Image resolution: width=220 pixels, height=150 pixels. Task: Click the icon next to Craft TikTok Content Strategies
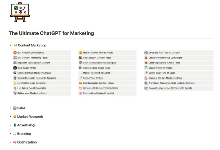click(81, 63)
